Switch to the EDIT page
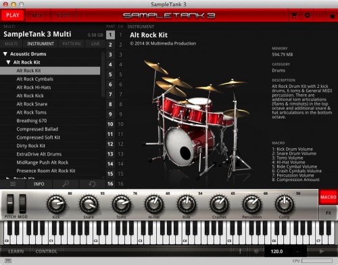This screenshot has height=265, width=338. pos(63,16)
